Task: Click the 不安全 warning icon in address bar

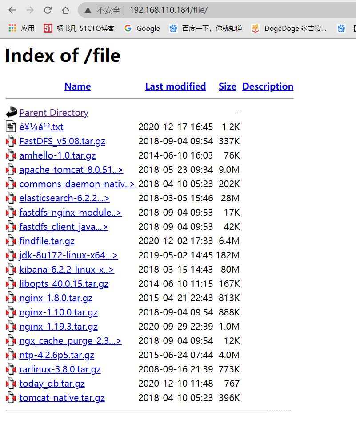Action: pyautogui.click(x=88, y=10)
